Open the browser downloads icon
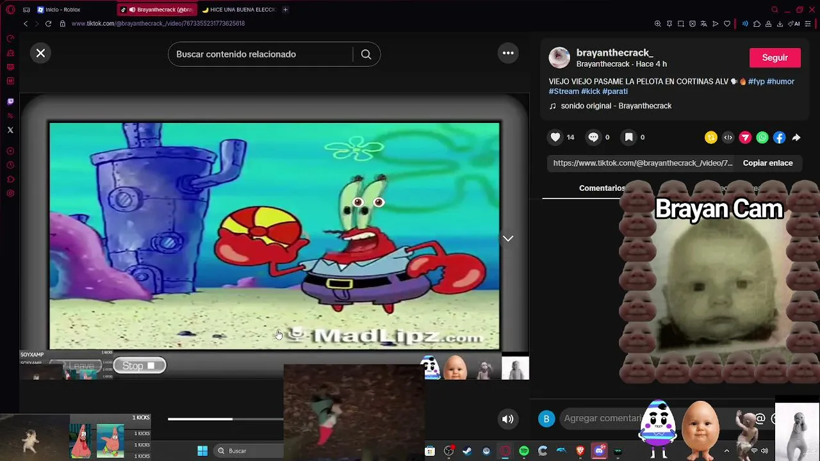Image resolution: width=820 pixels, height=461 pixels. (780, 24)
